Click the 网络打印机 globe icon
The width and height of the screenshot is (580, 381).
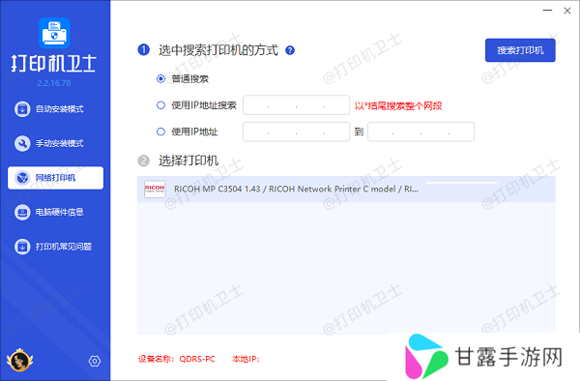[22, 178]
